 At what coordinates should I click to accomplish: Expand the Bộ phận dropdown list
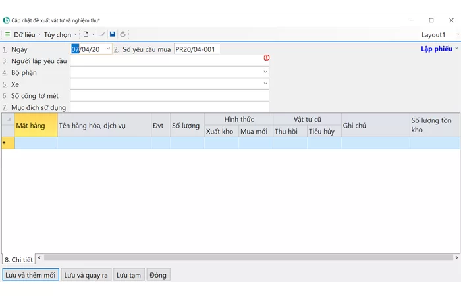coord(265,72)
